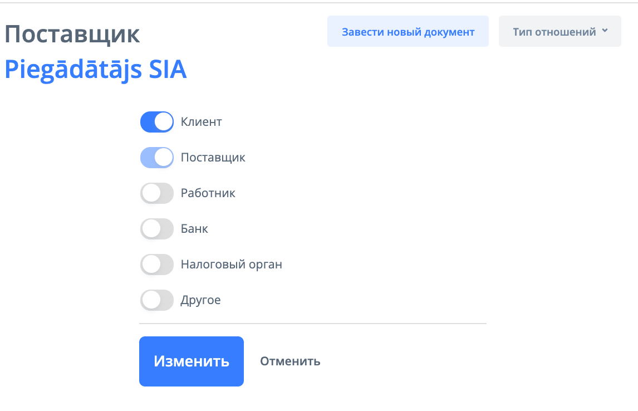The image size is (638, 411).
Task: Open the Piegādātājs SIA link
Action: 96,70
